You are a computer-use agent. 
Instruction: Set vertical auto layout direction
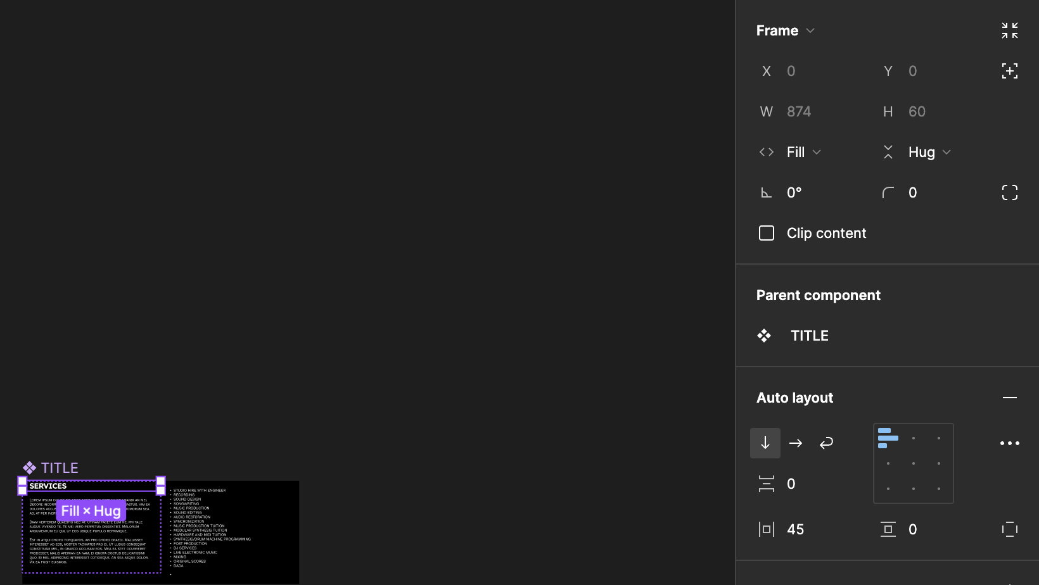[765, 443]
